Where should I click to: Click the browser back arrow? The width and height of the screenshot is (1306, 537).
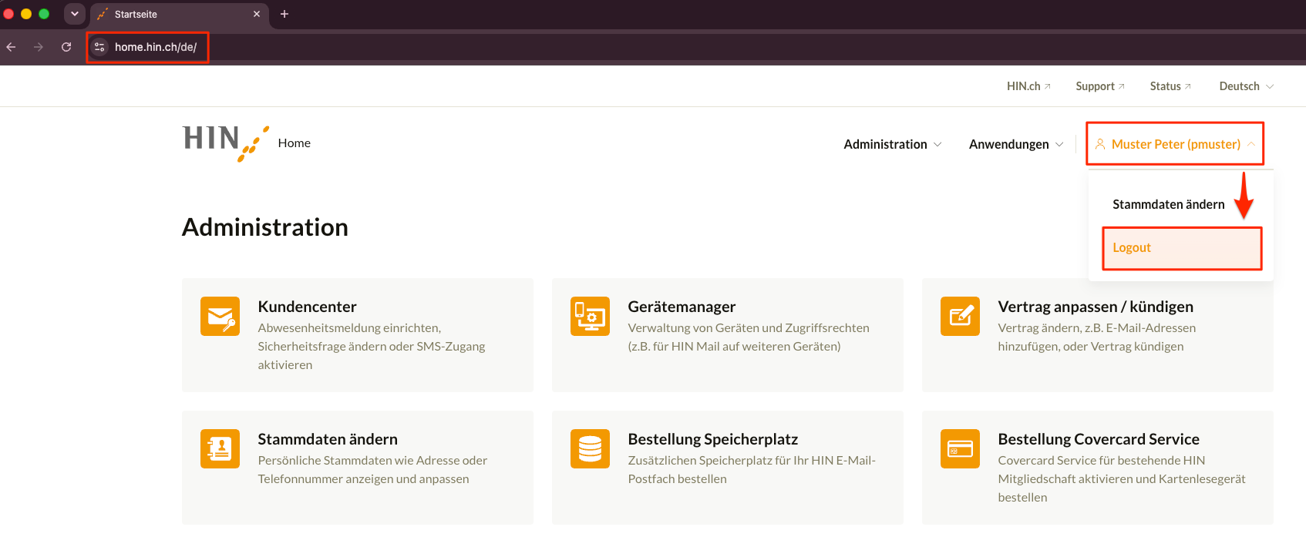click(11, 47)
